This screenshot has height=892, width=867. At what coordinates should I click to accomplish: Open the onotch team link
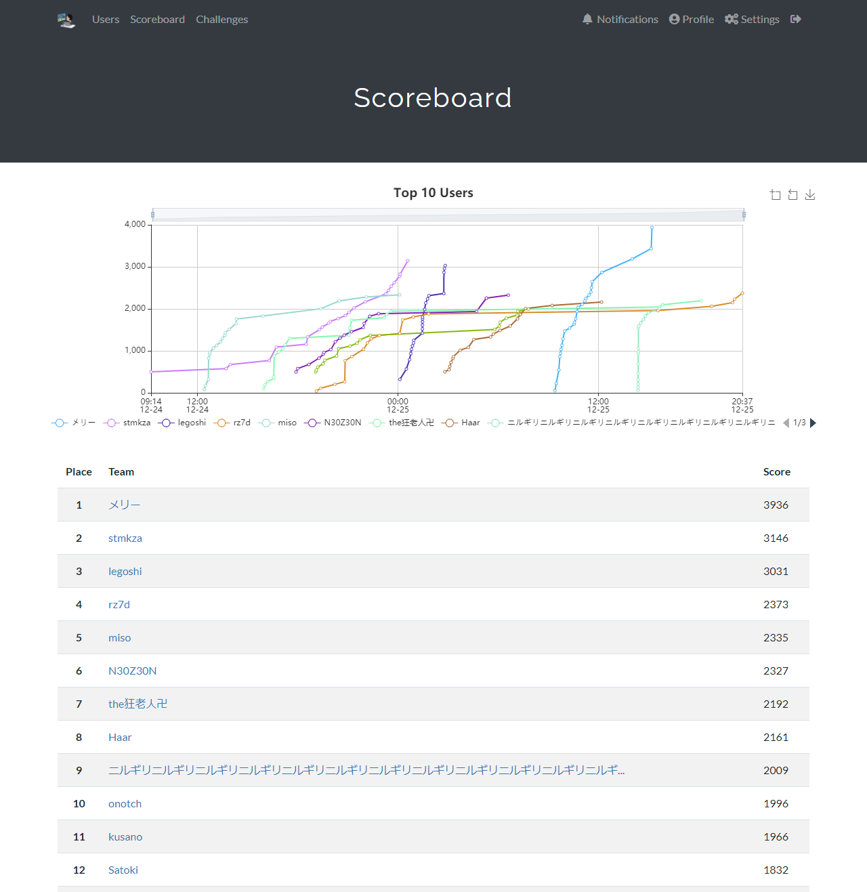coord(125,803)
